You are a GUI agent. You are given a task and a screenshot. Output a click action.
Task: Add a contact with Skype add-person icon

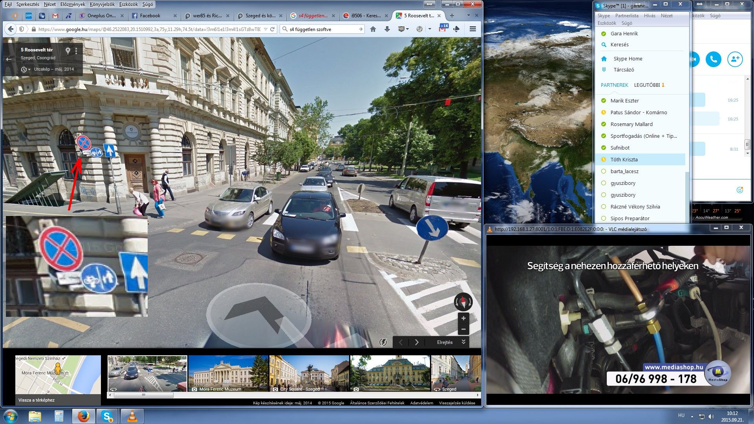(735, 59)
